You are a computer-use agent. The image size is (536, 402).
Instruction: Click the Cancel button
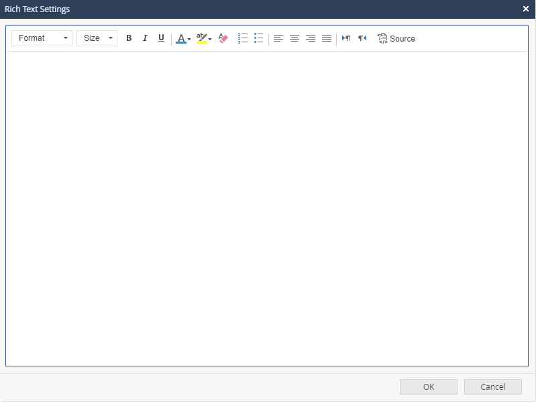coord(493,387)
